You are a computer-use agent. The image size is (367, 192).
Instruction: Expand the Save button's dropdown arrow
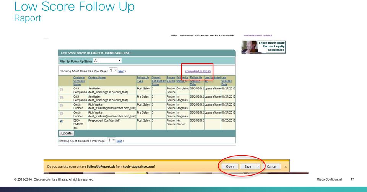click(258, 166)
